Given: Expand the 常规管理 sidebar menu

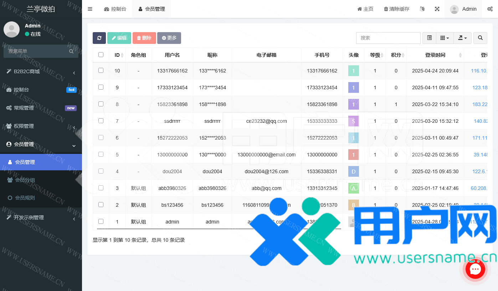Looking at the screenshot, I should (41, 108).
